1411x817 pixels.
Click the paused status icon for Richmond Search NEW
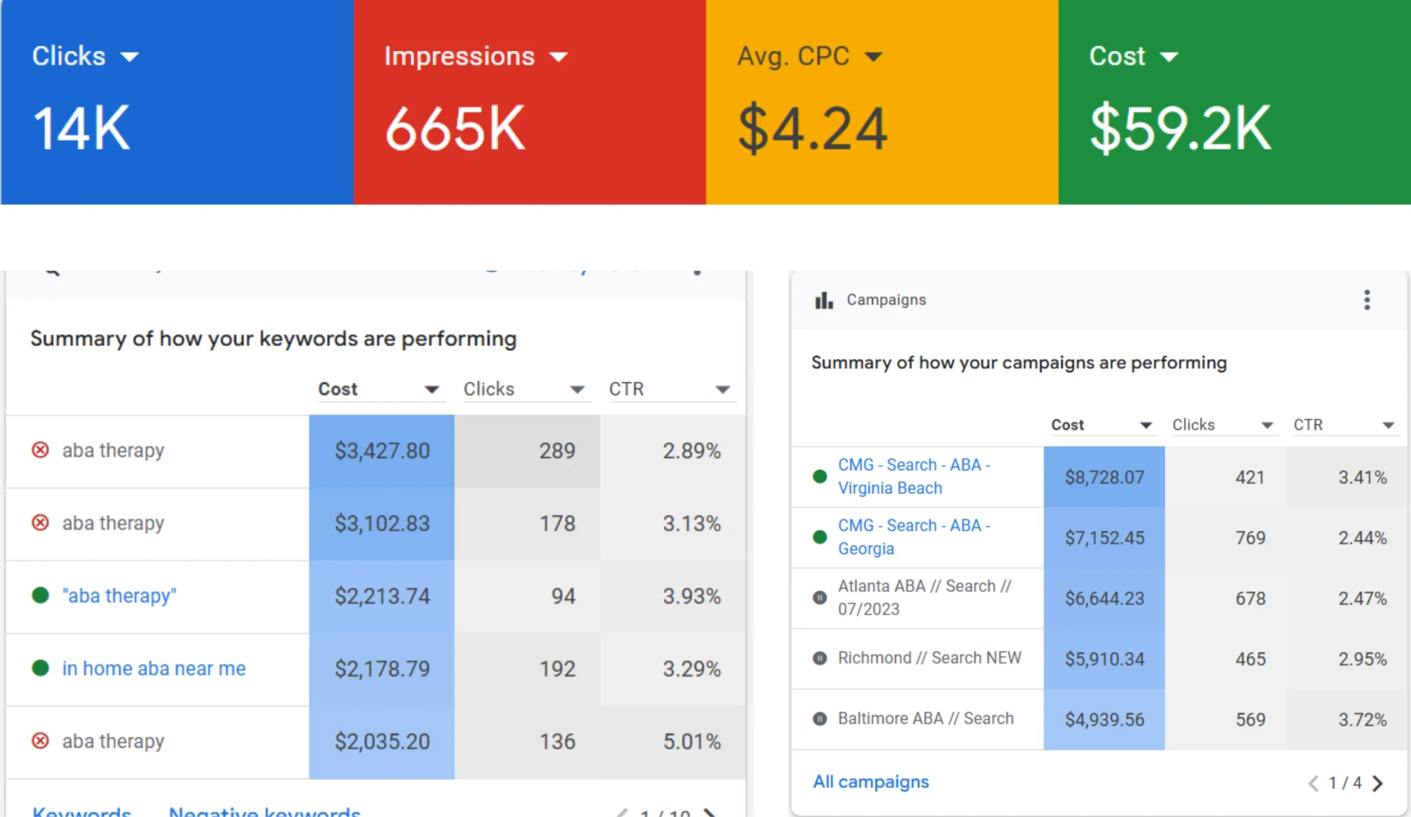coord(820,658)
